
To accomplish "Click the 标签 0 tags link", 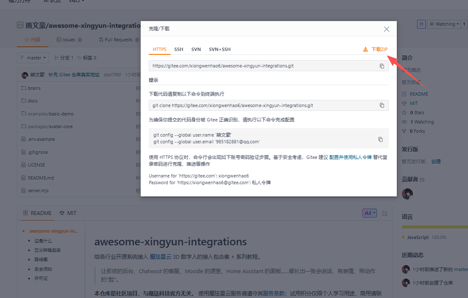I will point(87,58).
